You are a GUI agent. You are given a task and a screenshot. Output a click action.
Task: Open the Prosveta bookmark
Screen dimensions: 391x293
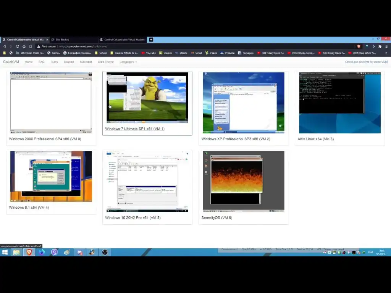(x=228, y=53)
